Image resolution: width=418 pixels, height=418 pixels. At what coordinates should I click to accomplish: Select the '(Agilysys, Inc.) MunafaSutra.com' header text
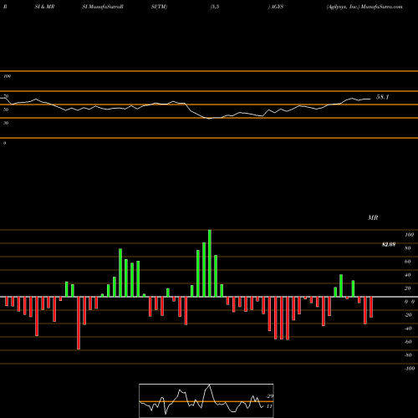click(x=364, y=7)
